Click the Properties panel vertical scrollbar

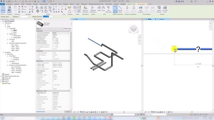point(71,60)
